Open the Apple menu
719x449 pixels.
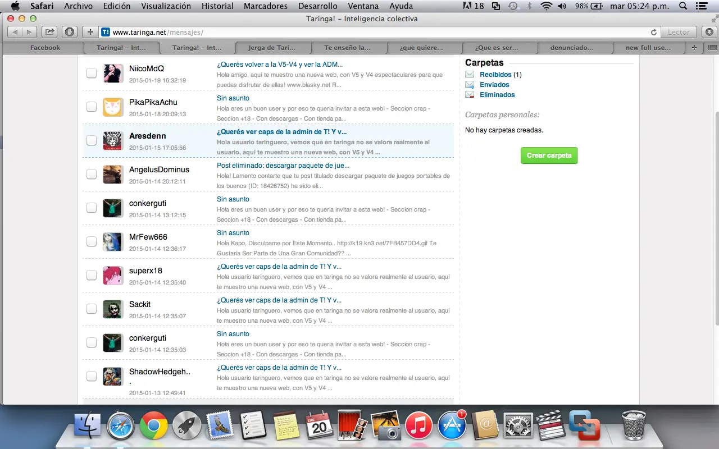(x=15, y=6)
